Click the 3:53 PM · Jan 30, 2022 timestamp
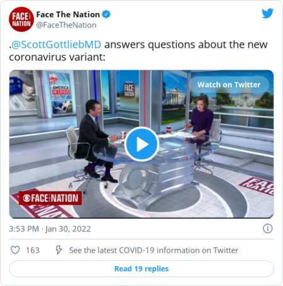This screenshot has height=286, width=283. [x=50, y=229]
